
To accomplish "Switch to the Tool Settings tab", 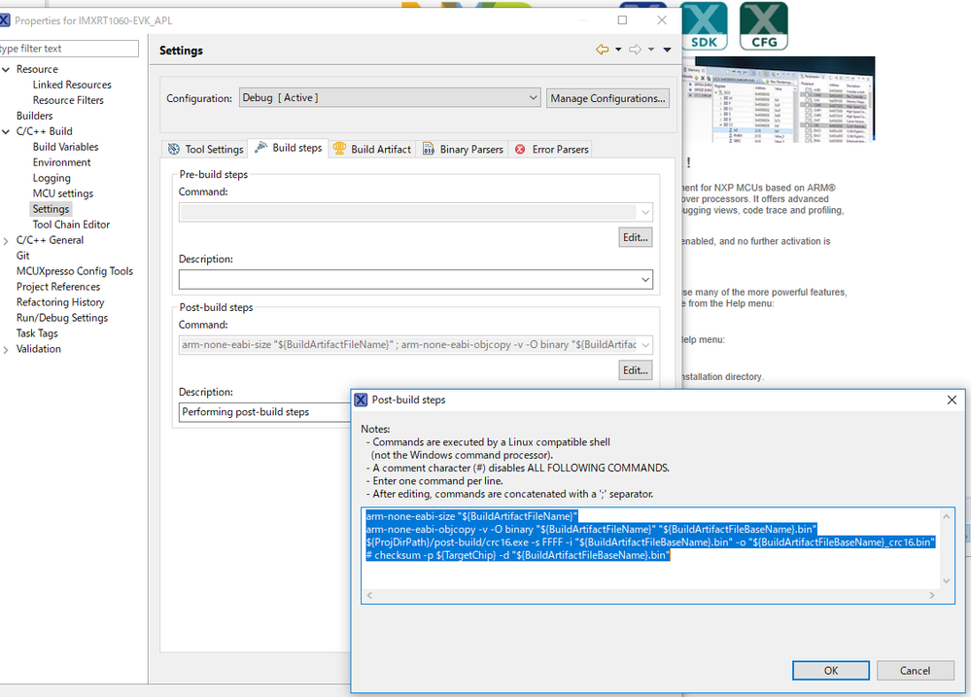I will click(206, 150).
